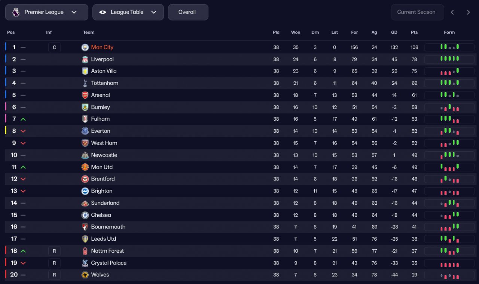479x284 pixels.
Task: Click the relegated R badge for Nottm Forest
Action: pyautogui.click(x=54, y=251)
